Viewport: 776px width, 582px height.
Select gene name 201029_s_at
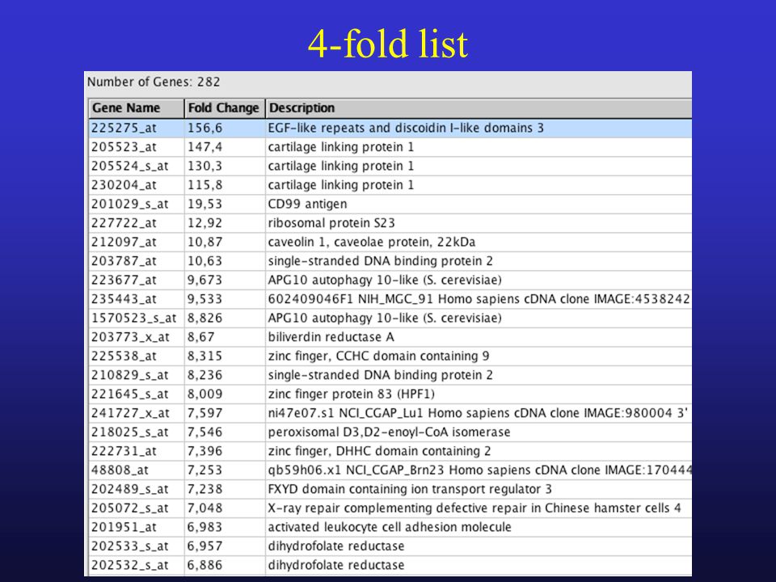point(129,204)
